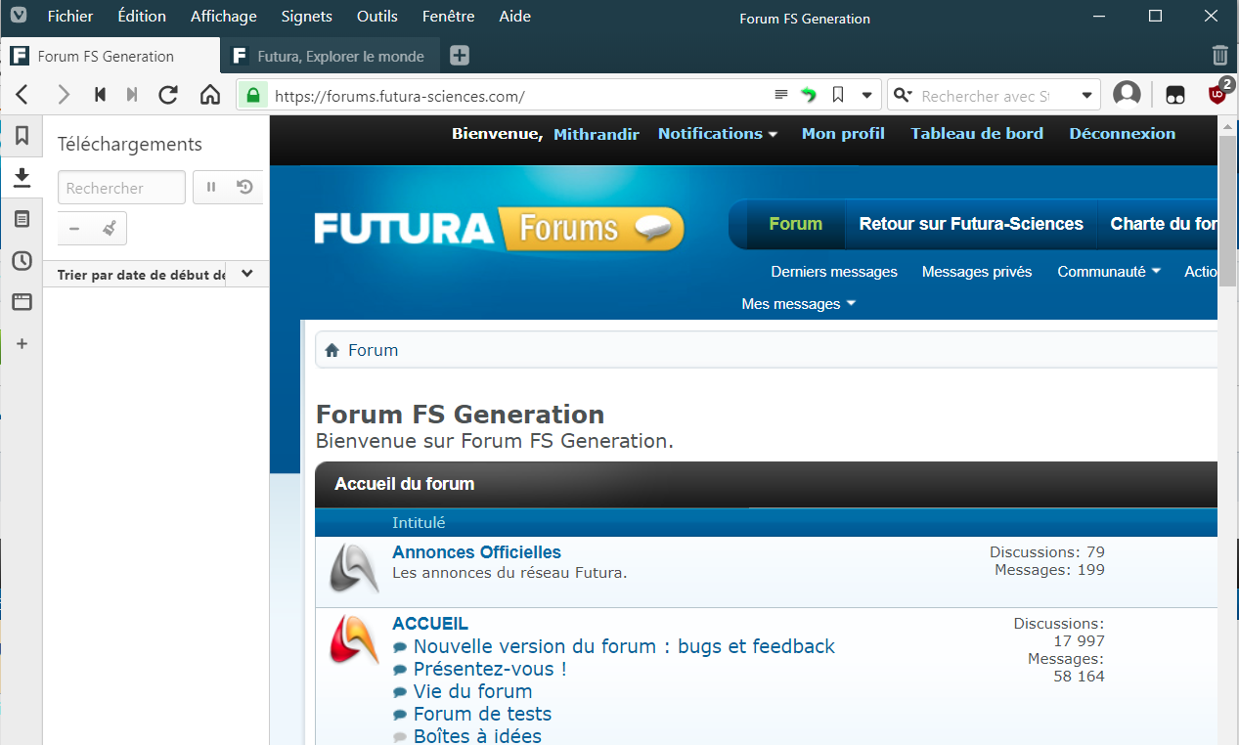Expand the Notifications dropdown
This screenshot has height=745, width=1239.
point(718,134)
